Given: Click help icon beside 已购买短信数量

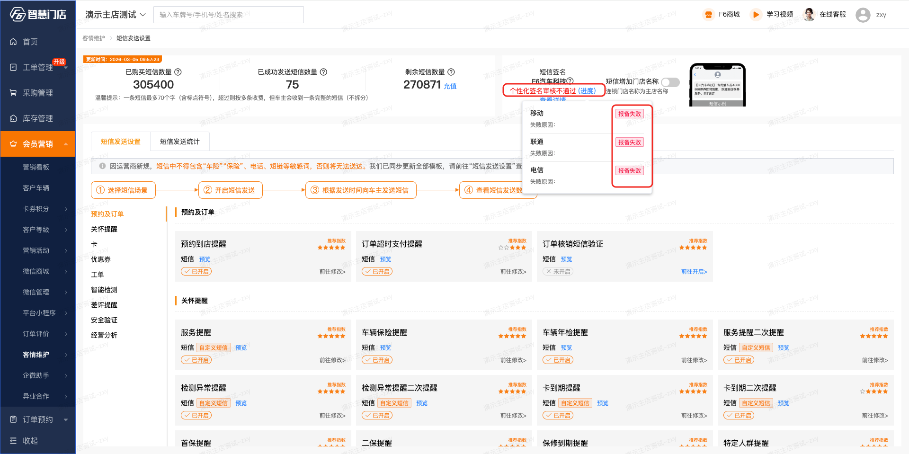Looking at the screenshot, I should tap(178, 72).
